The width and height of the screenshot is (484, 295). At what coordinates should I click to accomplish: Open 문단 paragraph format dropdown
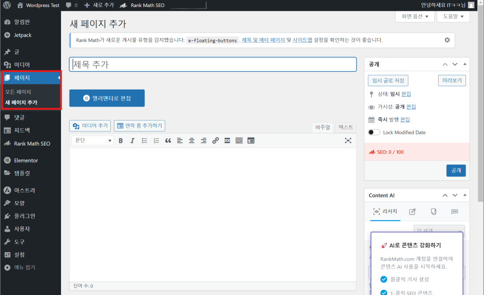[93, 140]
